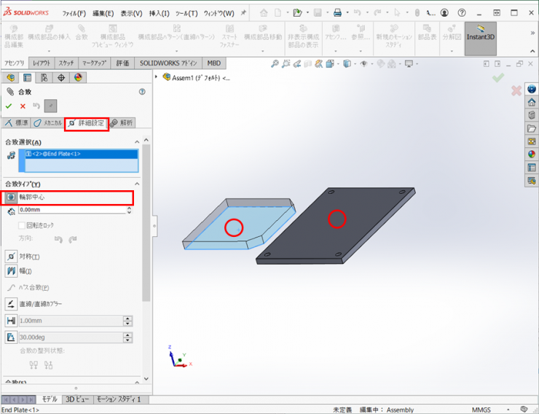Select the 直線/直線カプラー mate icon
This screenshot has width=539, height=414.
click(x=11, y=303)
